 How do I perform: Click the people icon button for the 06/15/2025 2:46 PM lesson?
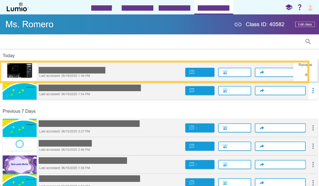point(234,146)
